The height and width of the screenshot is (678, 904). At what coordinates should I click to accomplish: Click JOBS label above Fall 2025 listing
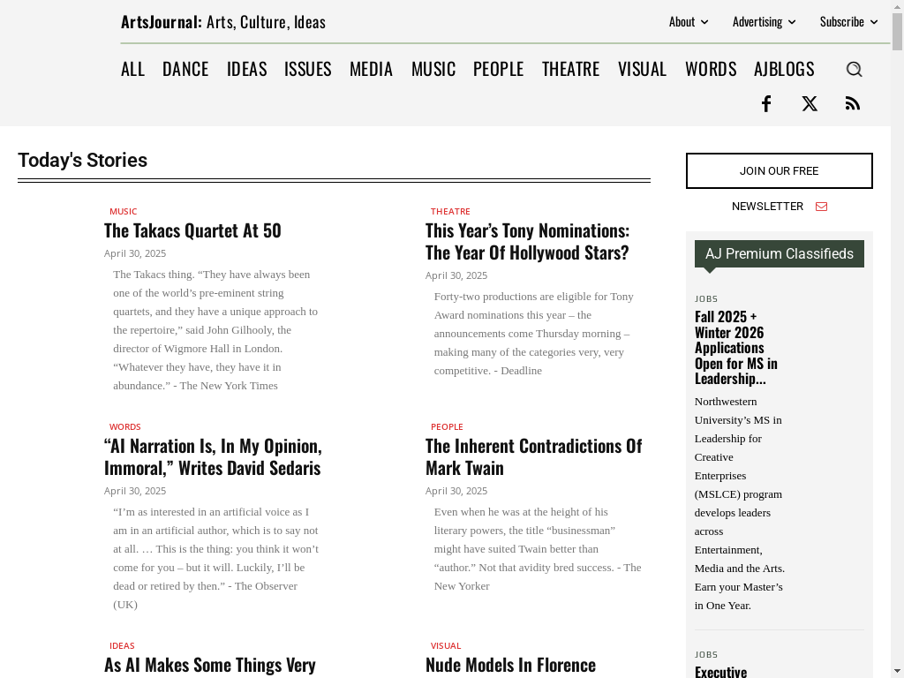pos(706,298)
